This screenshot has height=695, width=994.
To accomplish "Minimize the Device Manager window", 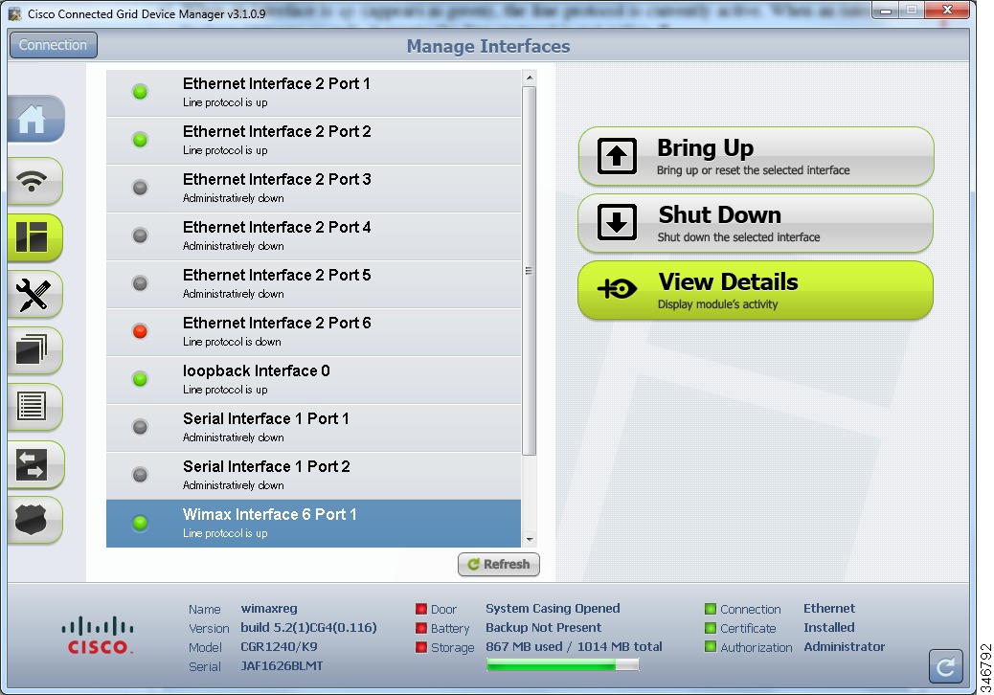I will (x=886, y=11).
